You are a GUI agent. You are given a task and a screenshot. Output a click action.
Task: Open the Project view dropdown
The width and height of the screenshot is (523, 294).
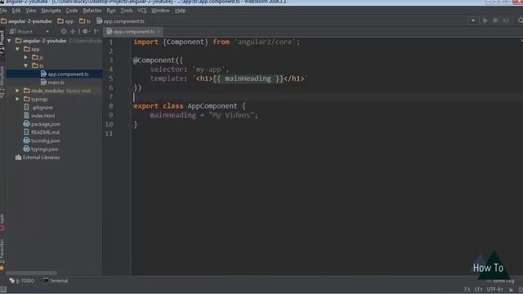[47, 32]
